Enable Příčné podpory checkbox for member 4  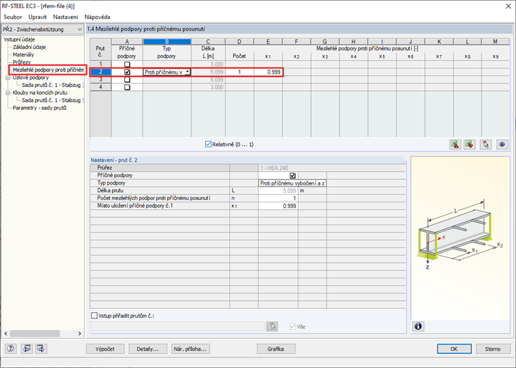127,87
